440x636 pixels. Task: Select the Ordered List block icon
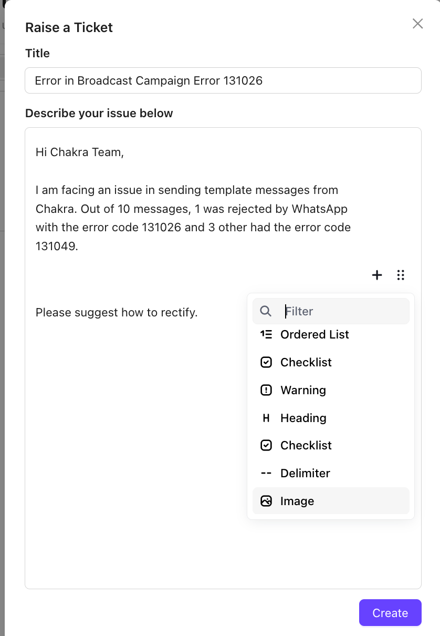point(266,334)
